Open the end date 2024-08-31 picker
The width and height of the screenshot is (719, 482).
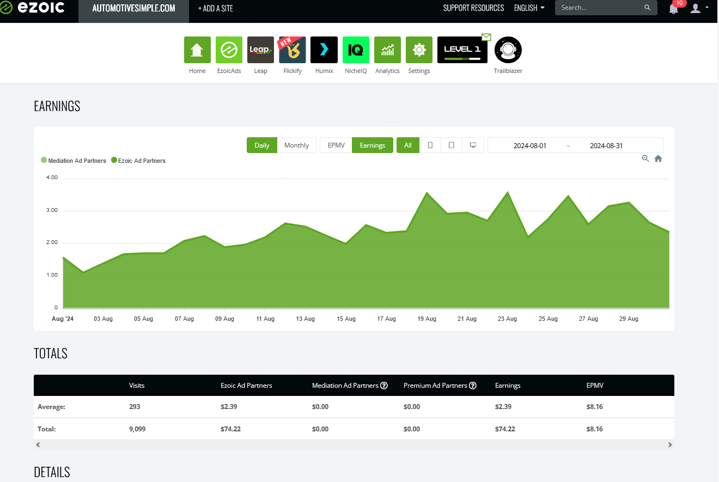pos(606,145)
